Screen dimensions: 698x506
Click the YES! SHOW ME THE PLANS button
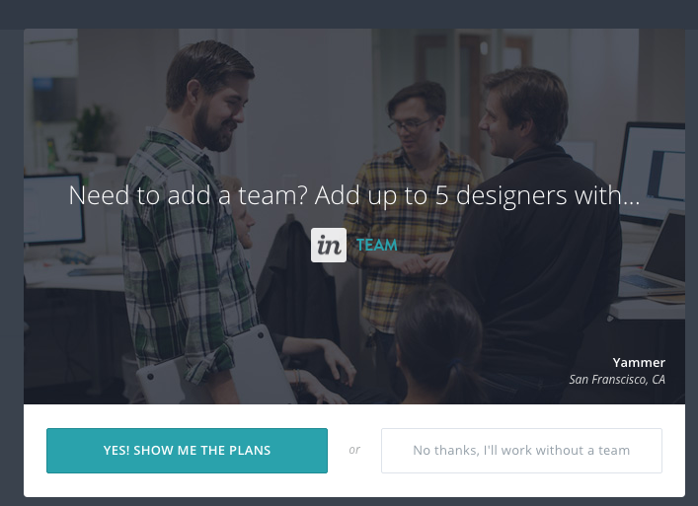[x=187, y=451]
